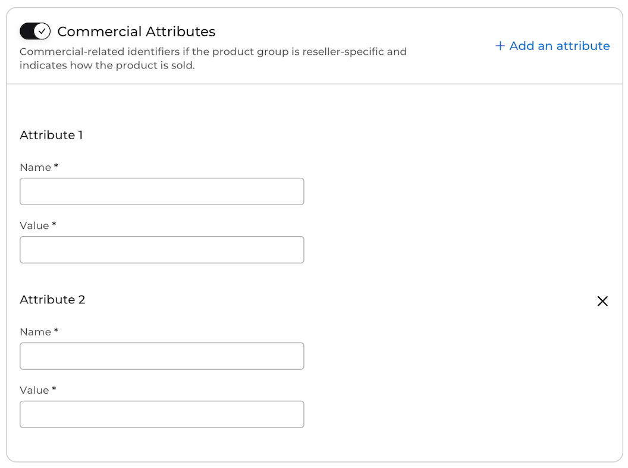Focus the Attribute 1 Value field
The image size is (628, 468).
pos(162,250)
